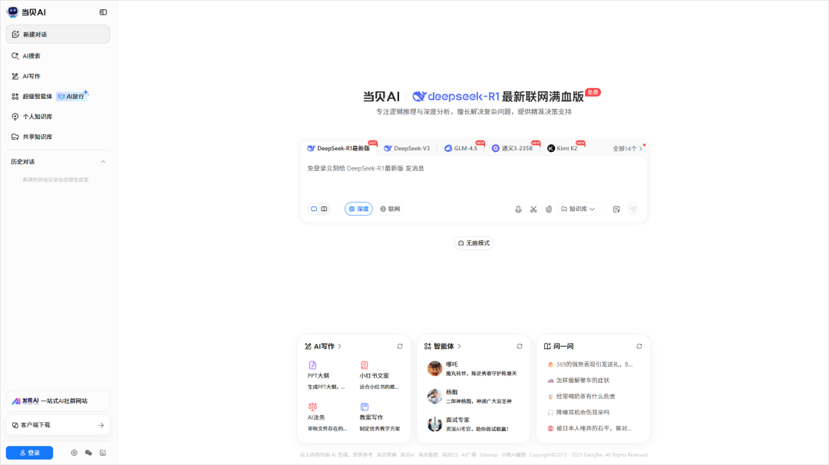Open a new conversation via 新建对话
The height and width of the screenshot is (465, 829).
click(36, 34)
